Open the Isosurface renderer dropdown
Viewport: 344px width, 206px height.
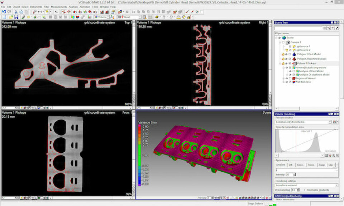point(336,185)
